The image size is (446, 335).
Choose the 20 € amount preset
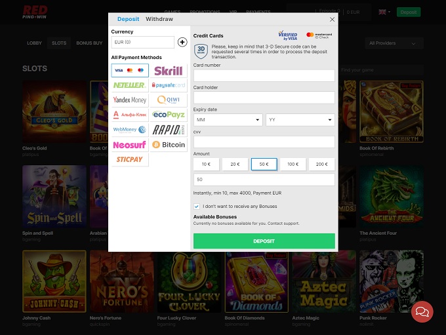point(235,165)
